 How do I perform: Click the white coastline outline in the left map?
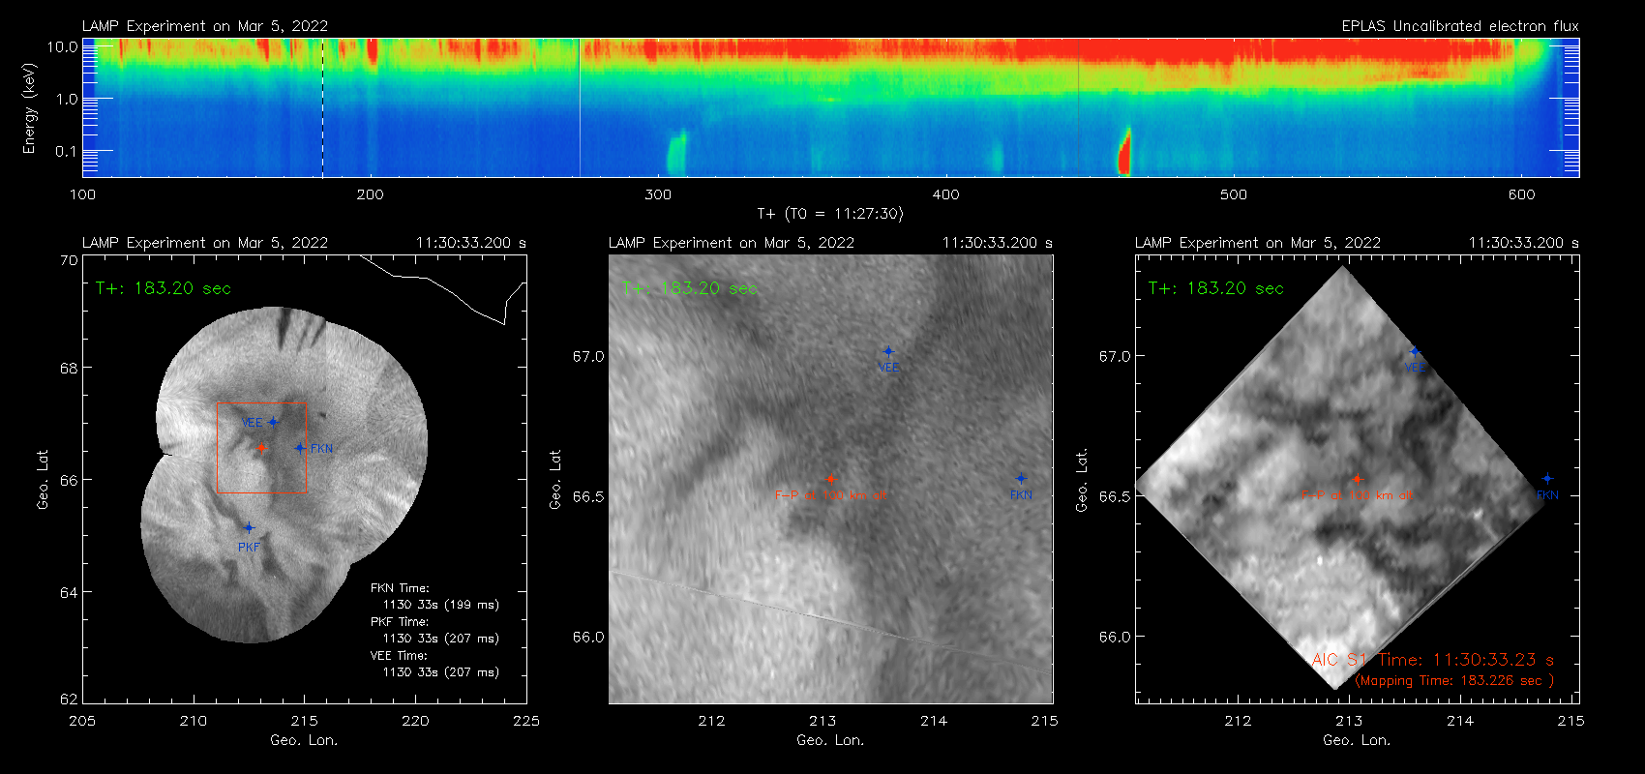pyautogui.click(x=443, y=289)
